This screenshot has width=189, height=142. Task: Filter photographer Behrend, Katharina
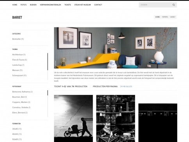(22, 92)
